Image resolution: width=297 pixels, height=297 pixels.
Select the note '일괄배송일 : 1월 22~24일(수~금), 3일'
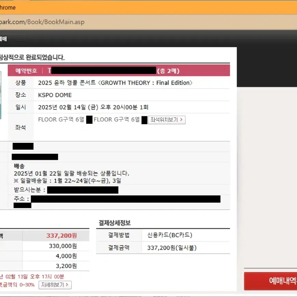coord(71,180)
